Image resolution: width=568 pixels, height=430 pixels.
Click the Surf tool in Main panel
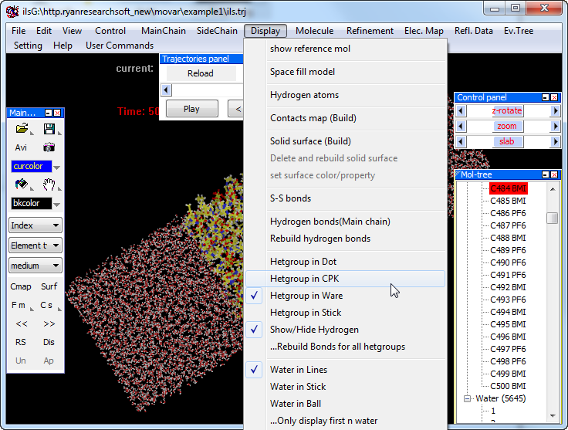(x=49, y=286)
